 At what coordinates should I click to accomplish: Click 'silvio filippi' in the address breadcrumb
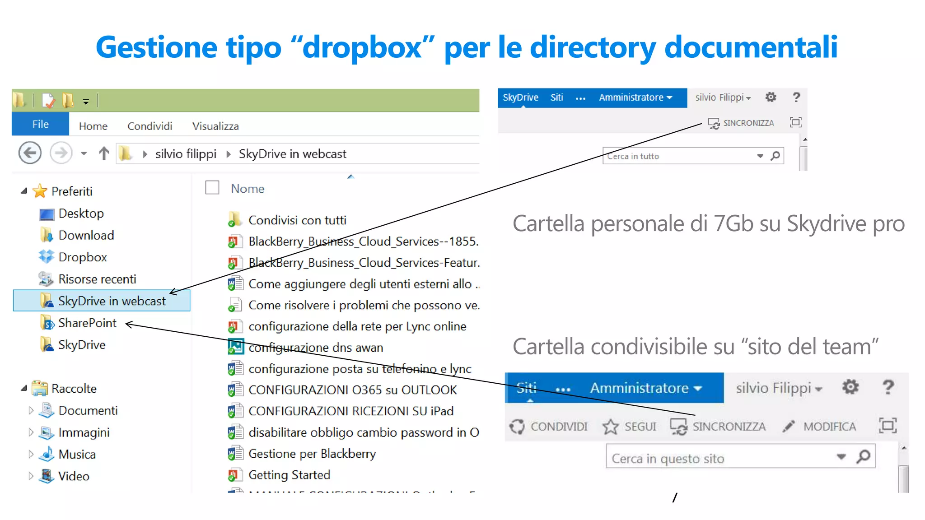pos(186,154)
